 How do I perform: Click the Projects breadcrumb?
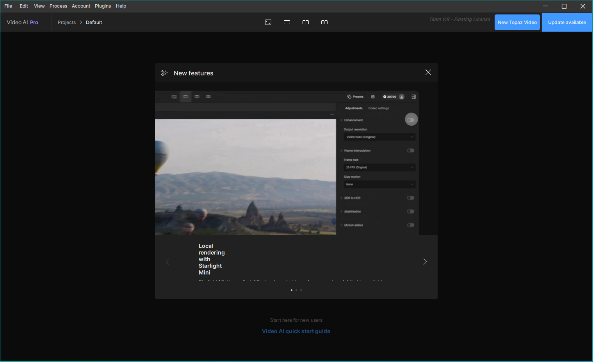67,22
